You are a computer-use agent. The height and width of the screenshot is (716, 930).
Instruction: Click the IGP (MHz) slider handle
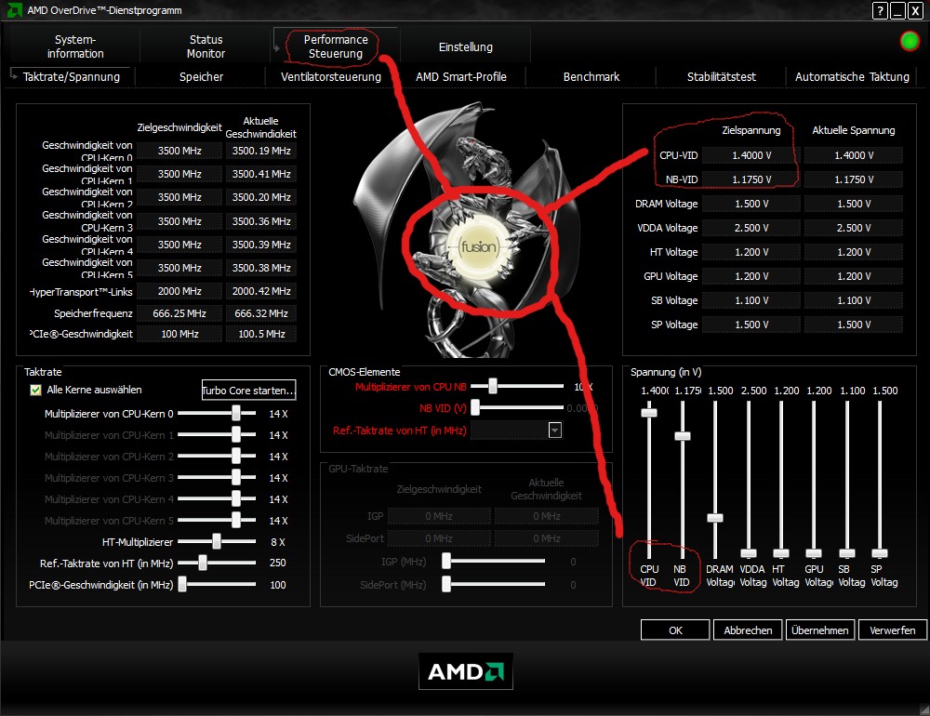point(446,561)
